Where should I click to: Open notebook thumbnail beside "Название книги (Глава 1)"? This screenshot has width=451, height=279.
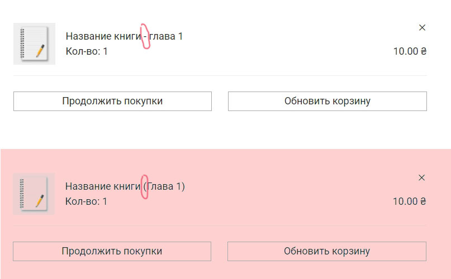34,194
